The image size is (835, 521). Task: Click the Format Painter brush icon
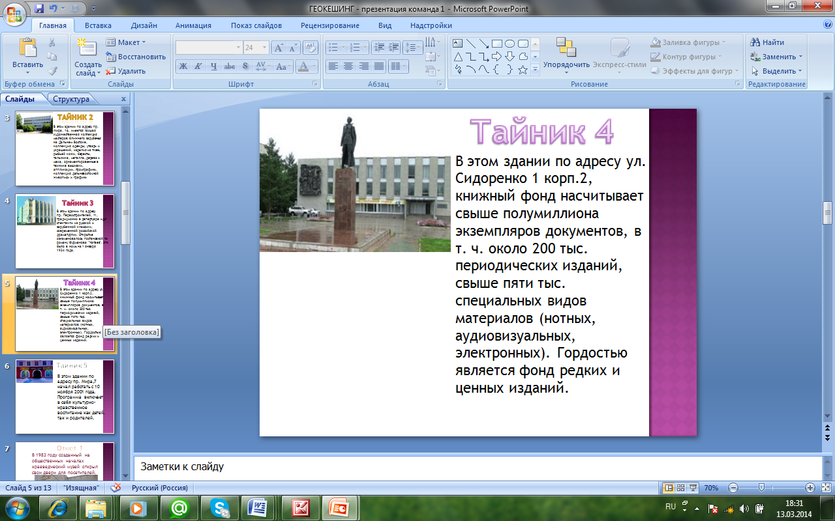pyautogui.click(x=52, y=71)
